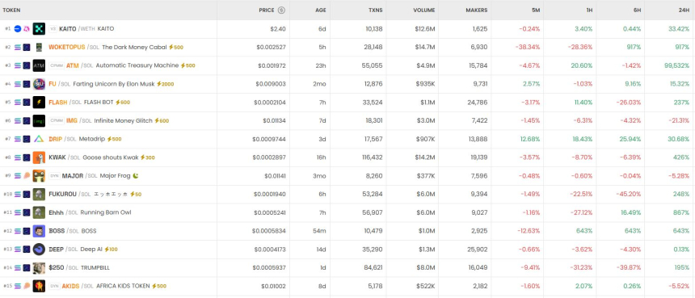
Task: Click the MAJOR frog token logo
Action: tap(39, 176)
